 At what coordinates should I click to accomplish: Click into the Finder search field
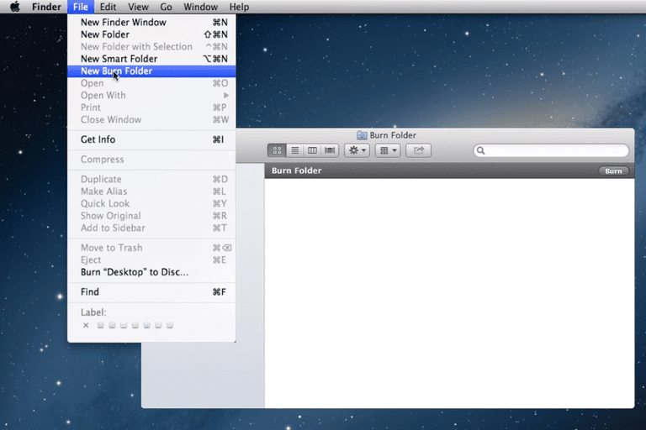tap(551, 150)
